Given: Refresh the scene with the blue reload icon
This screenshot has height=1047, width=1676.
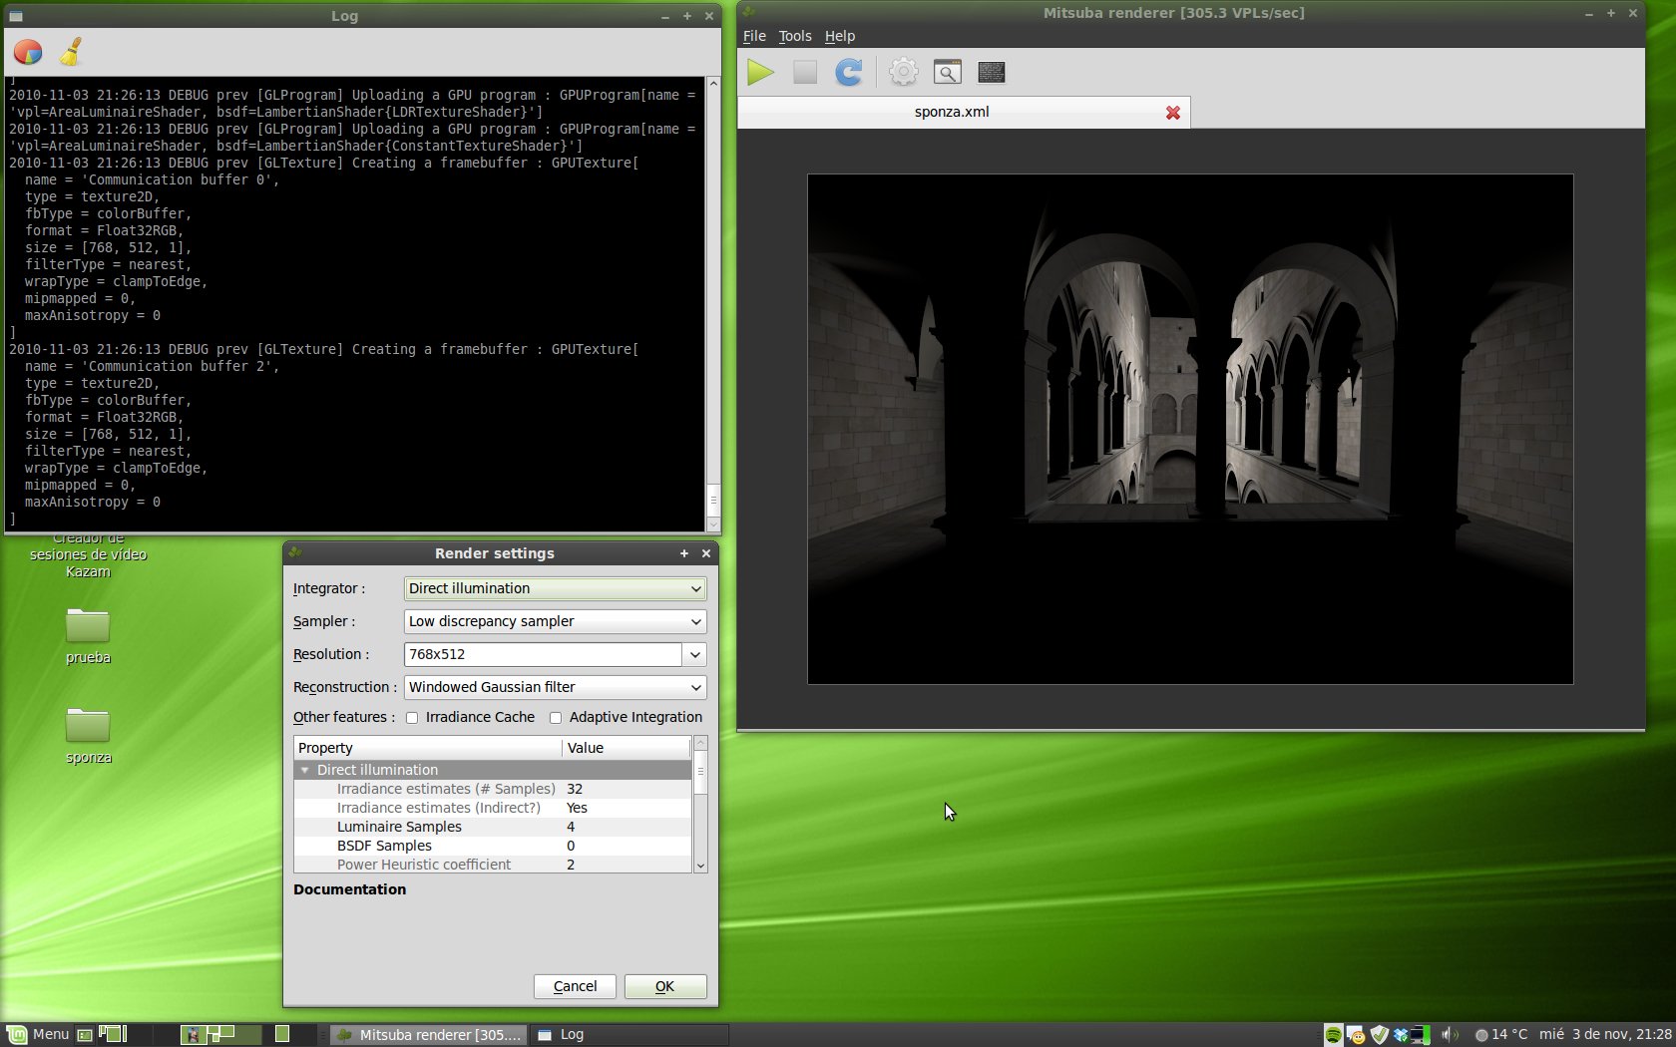Looking at the screenshot, I should pyautogui.click(x=849, y=72).
